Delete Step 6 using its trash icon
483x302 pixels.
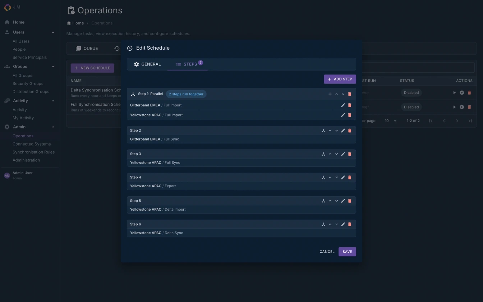point(350,224)
